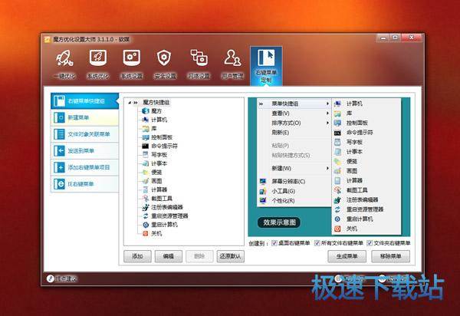Switch to the 添加右键菜单项目 sidebar tab
This screenshot has width=460, height=316.
(x=84, y=167)
